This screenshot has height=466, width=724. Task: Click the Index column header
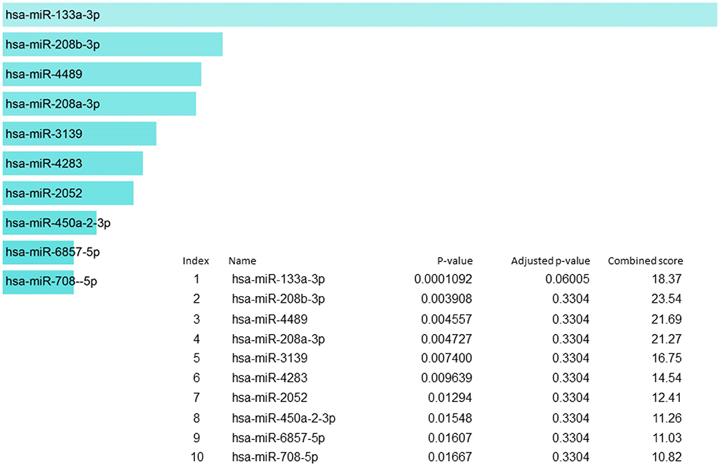(196, 261)
